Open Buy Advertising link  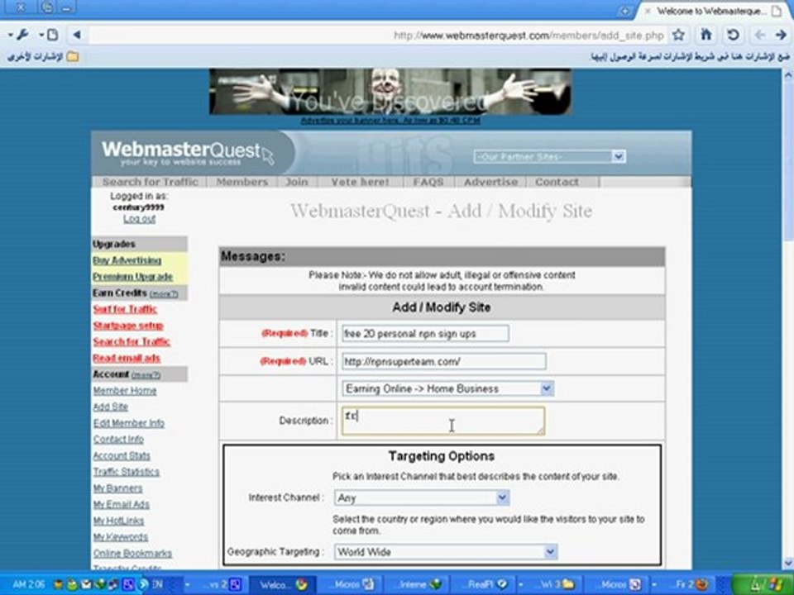[127, 260]
